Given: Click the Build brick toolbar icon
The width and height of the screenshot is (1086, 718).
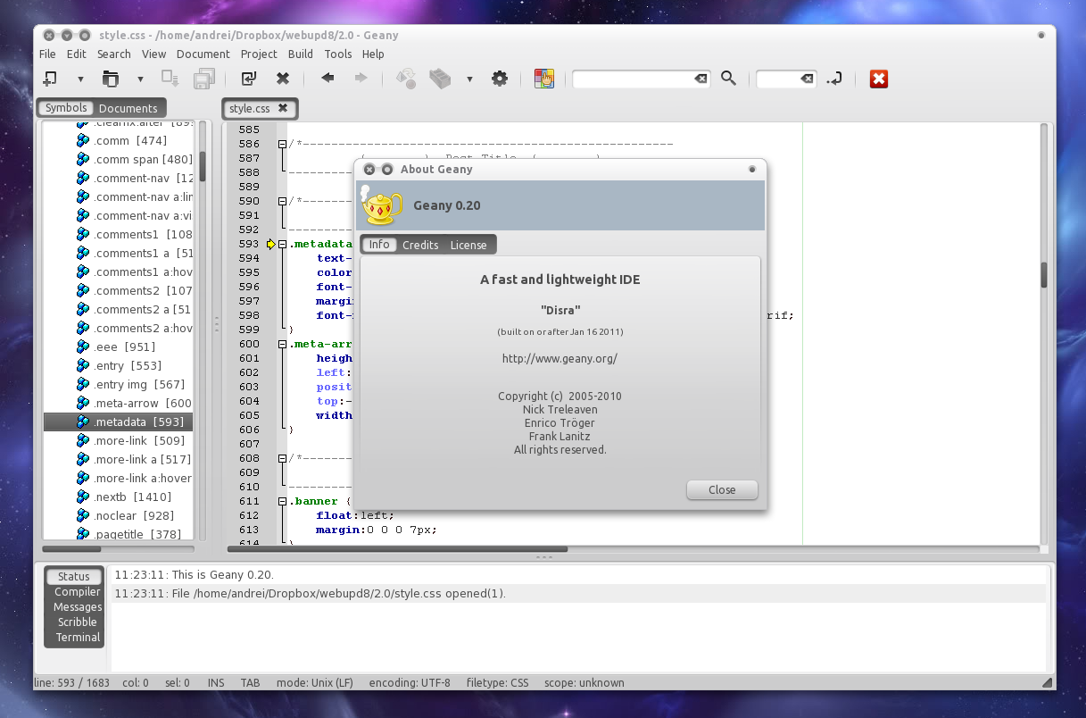Looking at the screenshot, I should pos(440,79).
